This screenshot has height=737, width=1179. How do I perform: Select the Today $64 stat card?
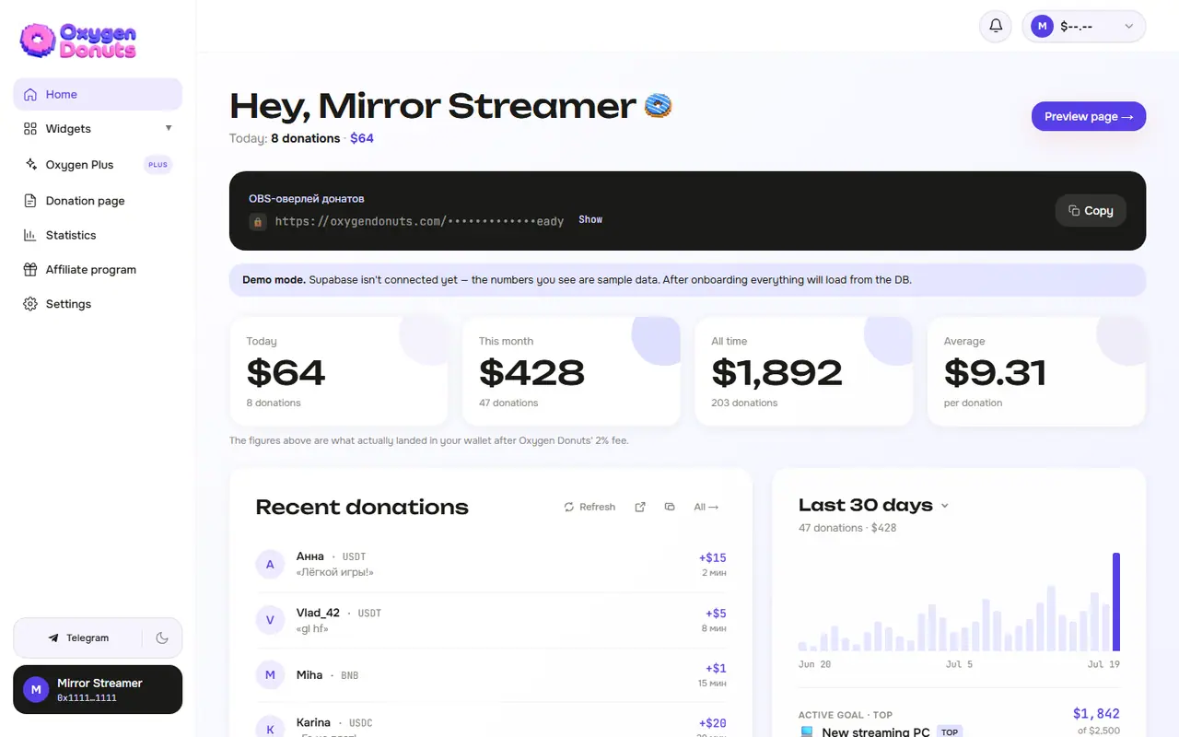coord(338,371)
